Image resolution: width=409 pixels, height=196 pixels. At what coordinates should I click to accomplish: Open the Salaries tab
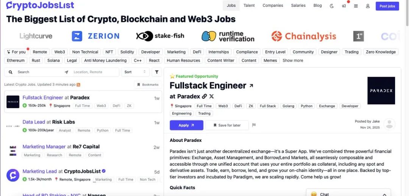click(298, 6)
